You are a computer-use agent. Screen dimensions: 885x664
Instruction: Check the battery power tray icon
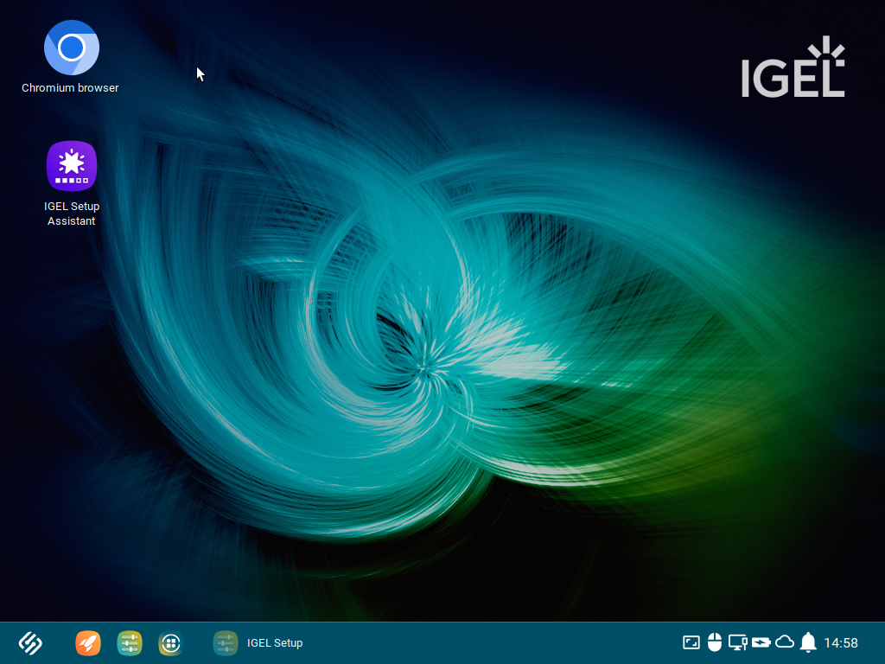tap(761, 642)
